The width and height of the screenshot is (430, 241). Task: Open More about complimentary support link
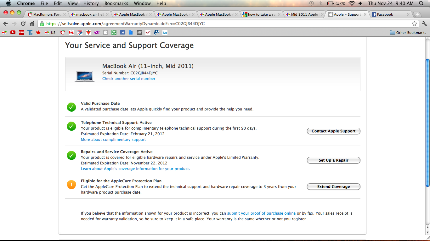(113, 140)
